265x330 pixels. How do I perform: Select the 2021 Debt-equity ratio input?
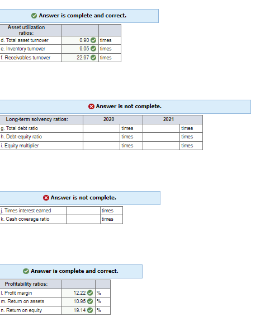point(161,137)
